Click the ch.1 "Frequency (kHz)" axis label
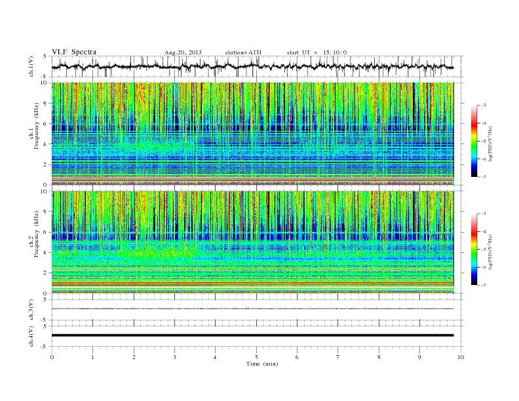This screenshot has height=401, width=519. 37,126
